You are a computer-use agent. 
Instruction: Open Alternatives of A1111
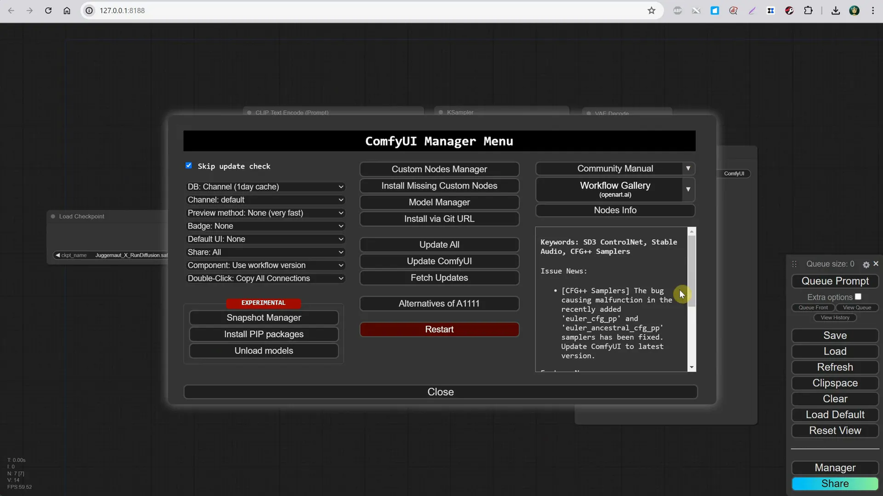click(x=439, y=304)
